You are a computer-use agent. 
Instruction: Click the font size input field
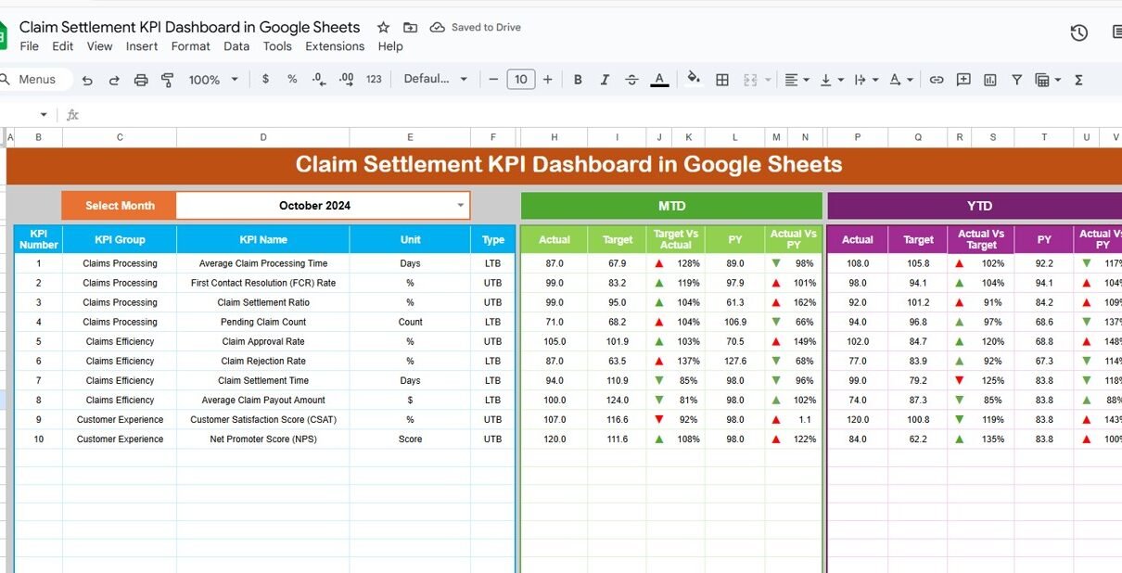coord(520,80)
